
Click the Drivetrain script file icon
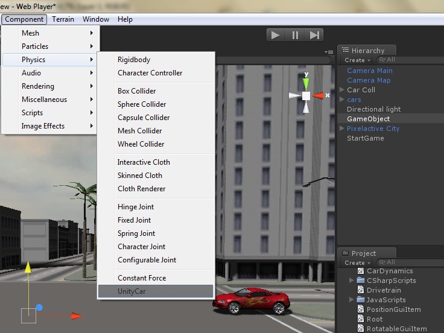(x=361, y=290)
